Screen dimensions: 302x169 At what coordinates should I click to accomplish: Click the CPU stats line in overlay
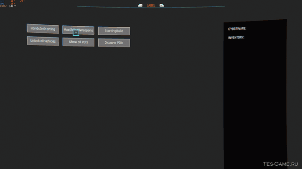(x=8, y=4)
